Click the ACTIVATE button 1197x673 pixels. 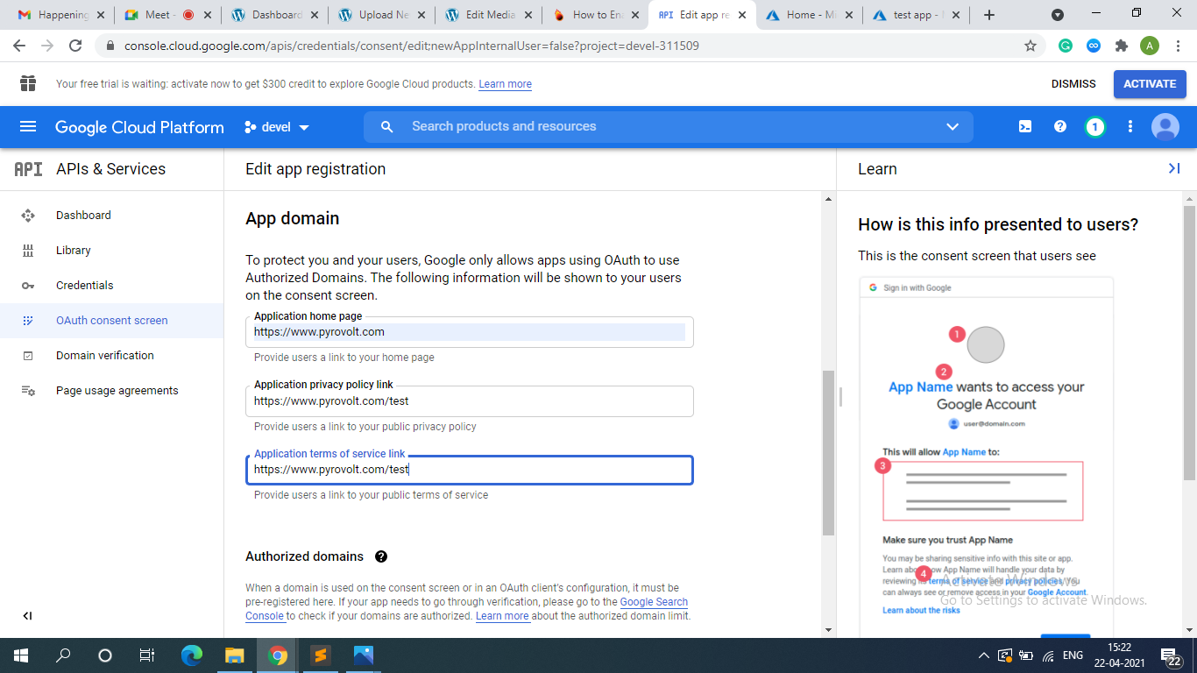point(1150,84)
